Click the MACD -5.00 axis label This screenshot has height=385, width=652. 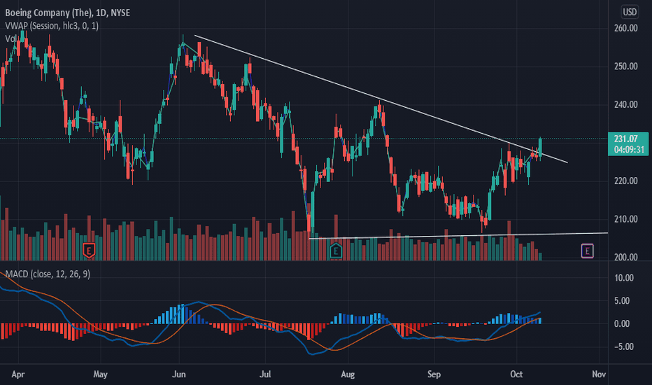point(624,346)
